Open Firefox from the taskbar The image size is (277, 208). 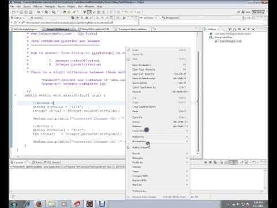click(x=39, y=204)
